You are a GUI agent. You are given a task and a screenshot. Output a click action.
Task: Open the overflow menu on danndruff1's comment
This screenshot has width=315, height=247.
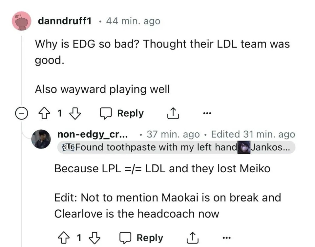pos(207,113)
